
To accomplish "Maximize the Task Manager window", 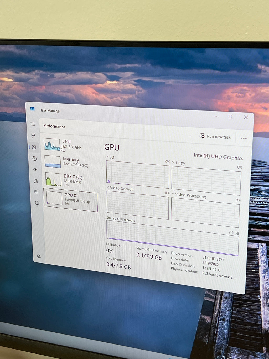I will pyautogui.click(x=230, y=117).
